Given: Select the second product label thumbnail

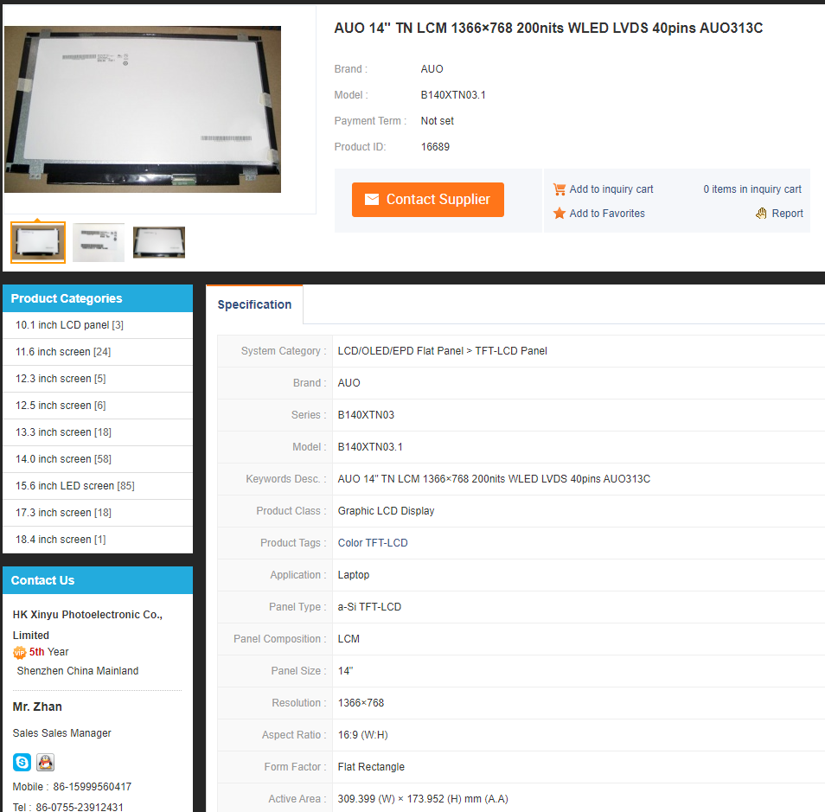Looking at the screenshot, I should tap(99, 243).
